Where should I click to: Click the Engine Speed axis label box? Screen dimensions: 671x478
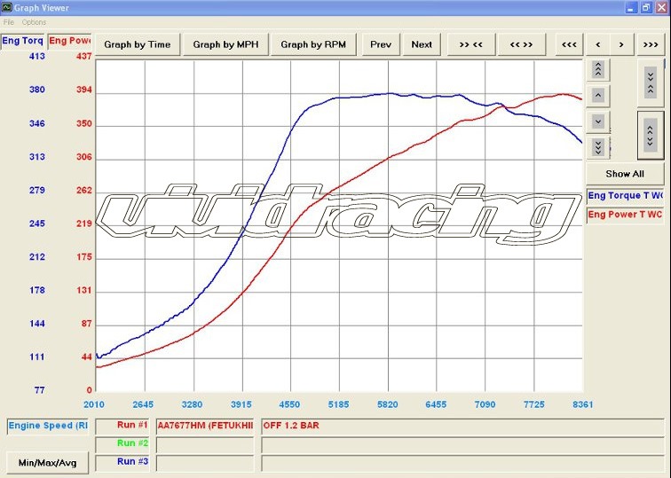tap(48, 426)
